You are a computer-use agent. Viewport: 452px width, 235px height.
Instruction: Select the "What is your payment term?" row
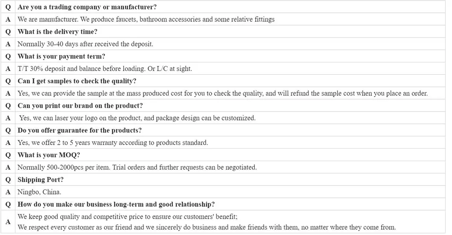pos(61,56)
